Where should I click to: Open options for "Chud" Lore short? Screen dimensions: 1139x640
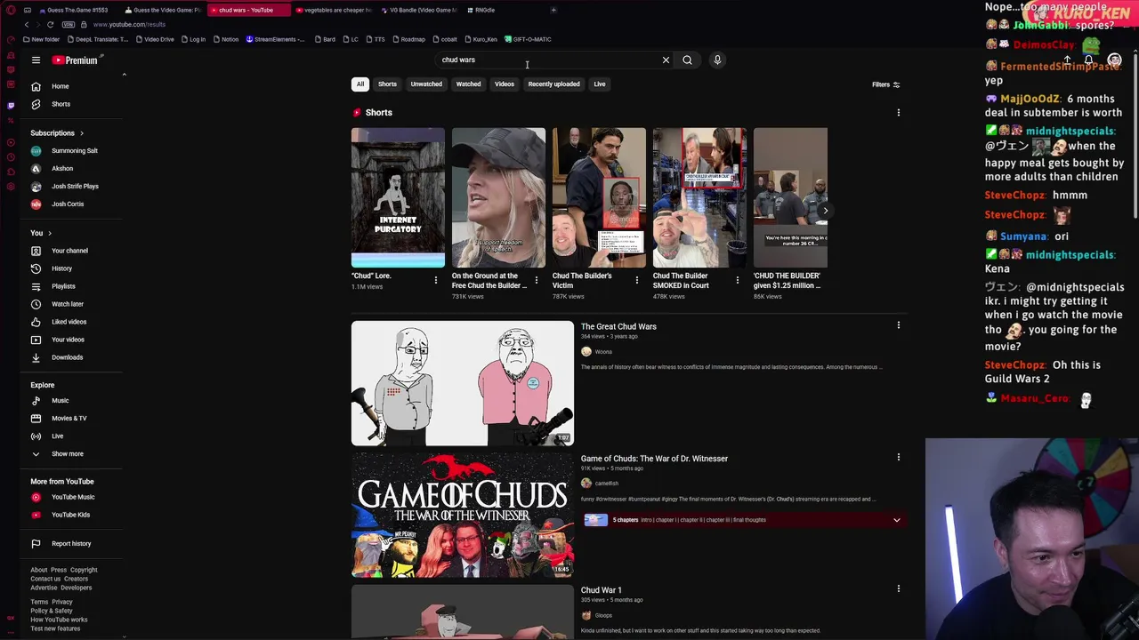click(436, 280)
